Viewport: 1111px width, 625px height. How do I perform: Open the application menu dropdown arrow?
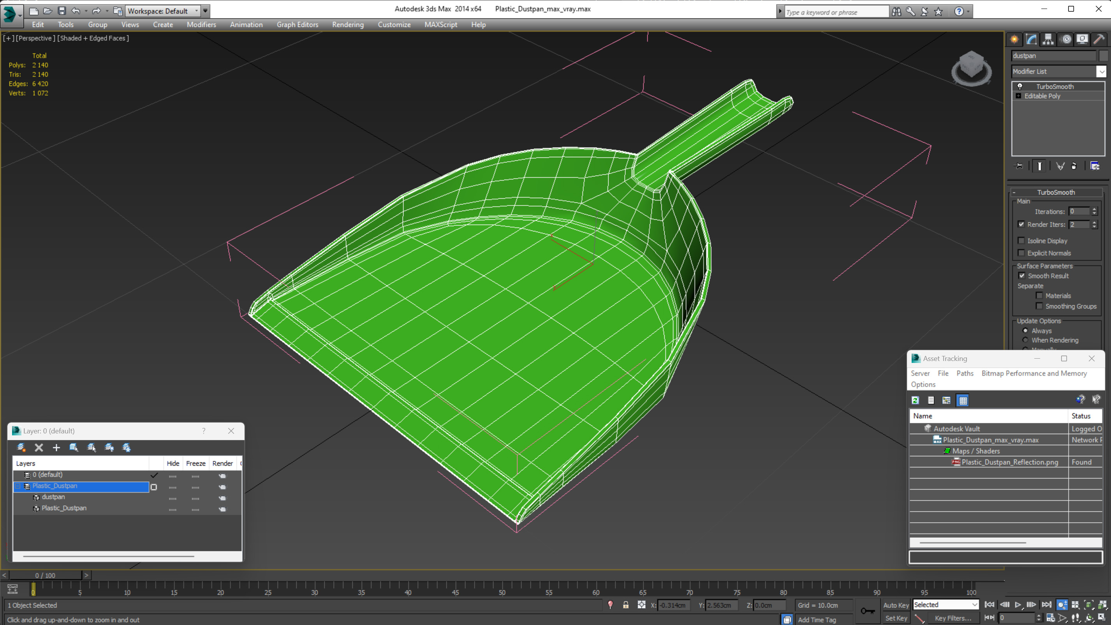[x=19, y=16]
